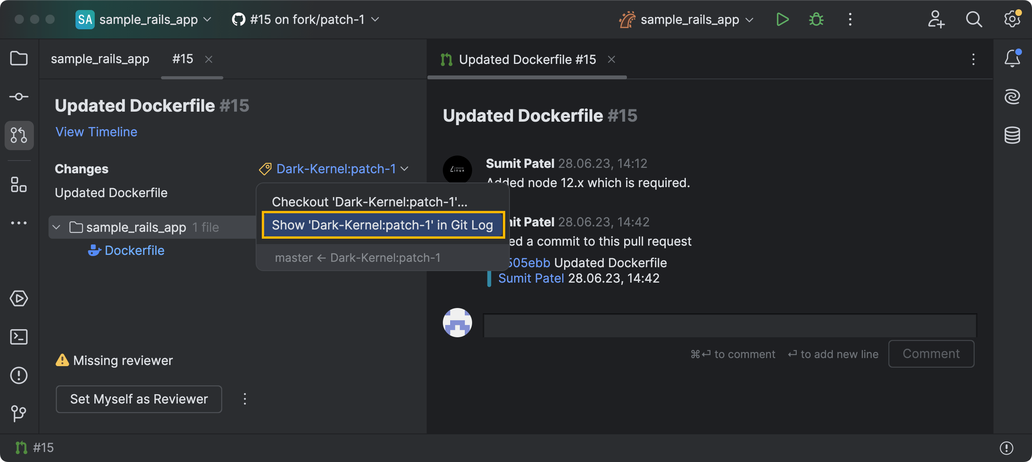Open the Dark-Kernel:patch-1 branch dropdown

pyautogui.click(x=335, y=169)
